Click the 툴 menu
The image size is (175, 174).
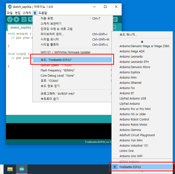pos(35,13)
